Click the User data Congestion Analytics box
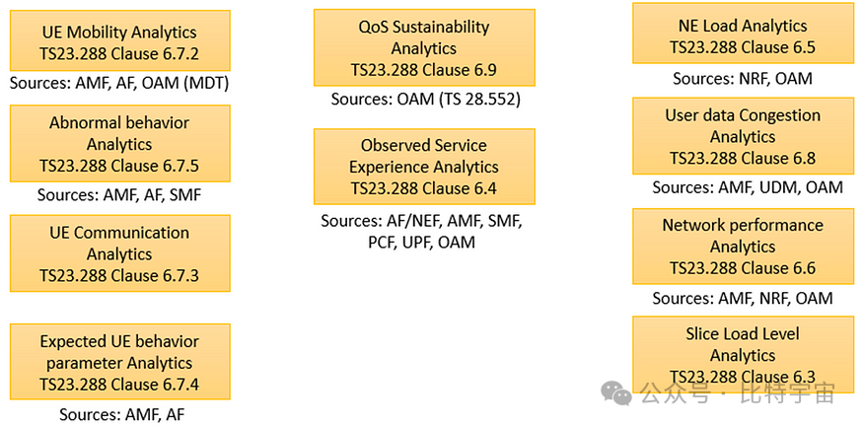Image resolution: width=863 pixels, height=427 pixels. coord(743,136)
